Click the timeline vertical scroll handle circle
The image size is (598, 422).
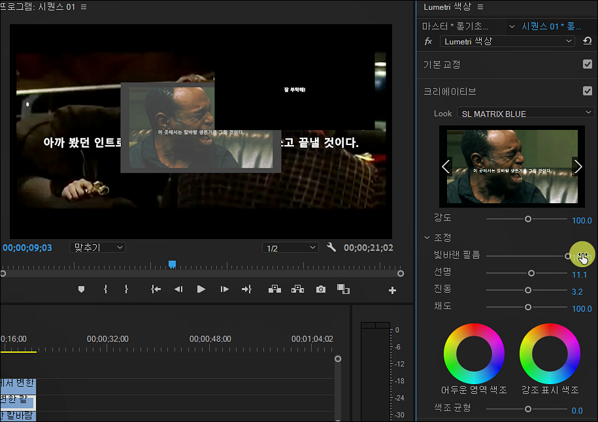click(x=338, y=359)
